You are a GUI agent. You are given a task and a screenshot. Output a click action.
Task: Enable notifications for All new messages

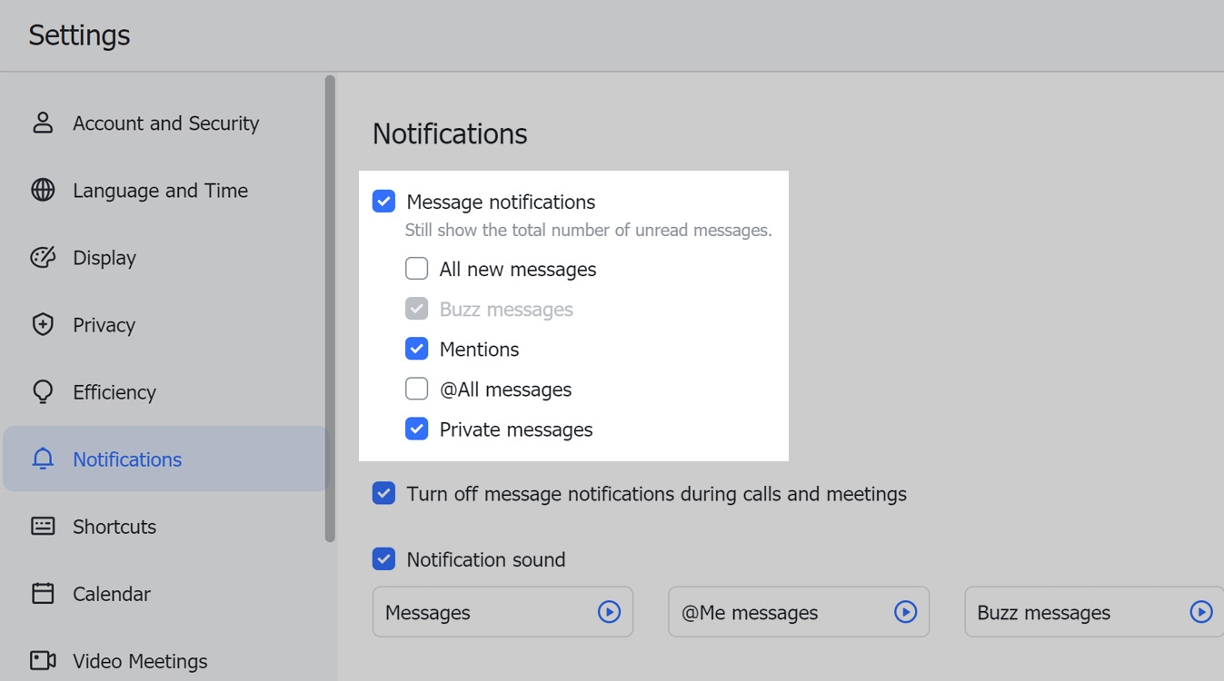click(416, 268)
